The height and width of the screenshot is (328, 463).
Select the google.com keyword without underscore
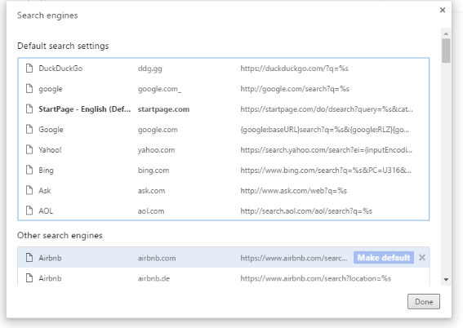coord(158,130)
